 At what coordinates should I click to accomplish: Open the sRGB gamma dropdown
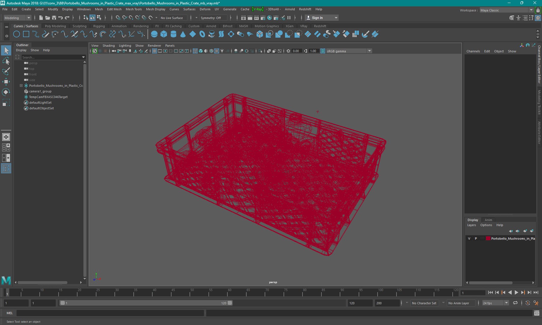(349, 51)
